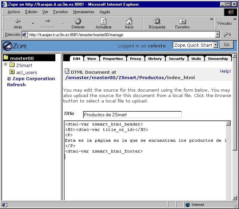Click the page scrollbar up arrow

coord(235,56)
